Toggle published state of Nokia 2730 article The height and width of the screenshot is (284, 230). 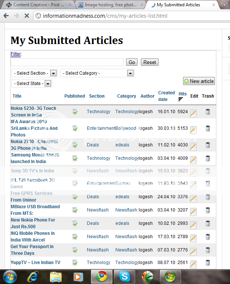pos(75,145)
